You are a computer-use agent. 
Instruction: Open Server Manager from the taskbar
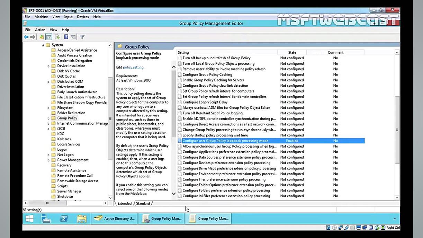point(46,219)
